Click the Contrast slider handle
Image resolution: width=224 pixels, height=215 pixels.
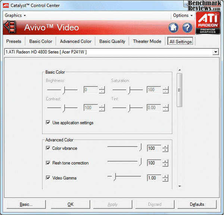[x=63, y=108]
